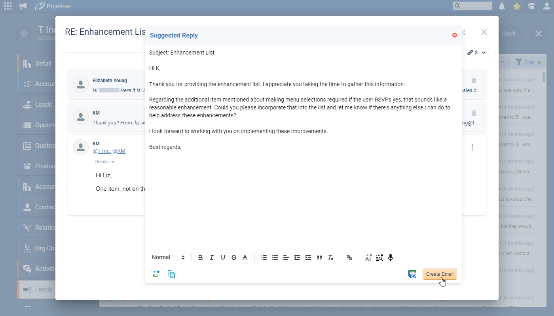Open the text color picker

point(245,258)
